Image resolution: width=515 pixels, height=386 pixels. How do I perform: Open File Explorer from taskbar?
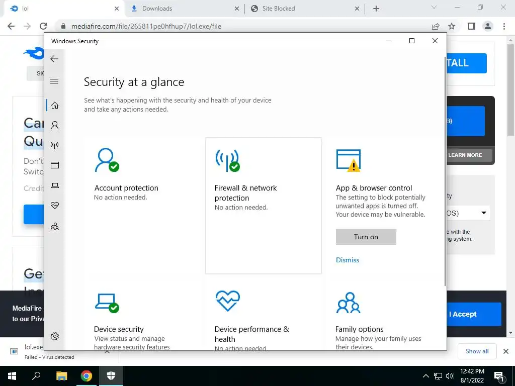pos(61,376)
